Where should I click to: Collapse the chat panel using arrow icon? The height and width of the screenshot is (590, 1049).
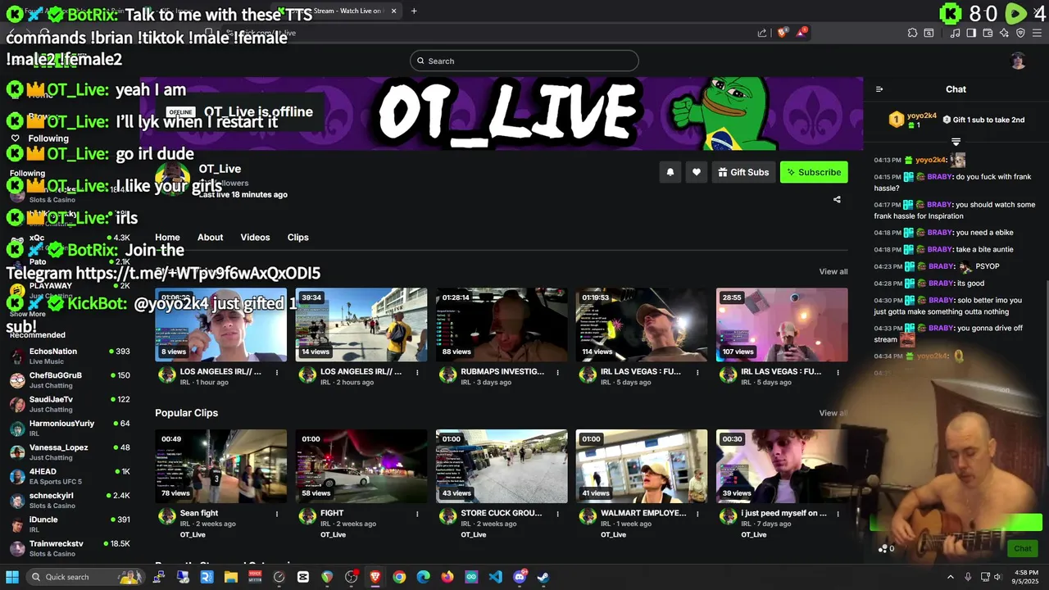point(879,89)
